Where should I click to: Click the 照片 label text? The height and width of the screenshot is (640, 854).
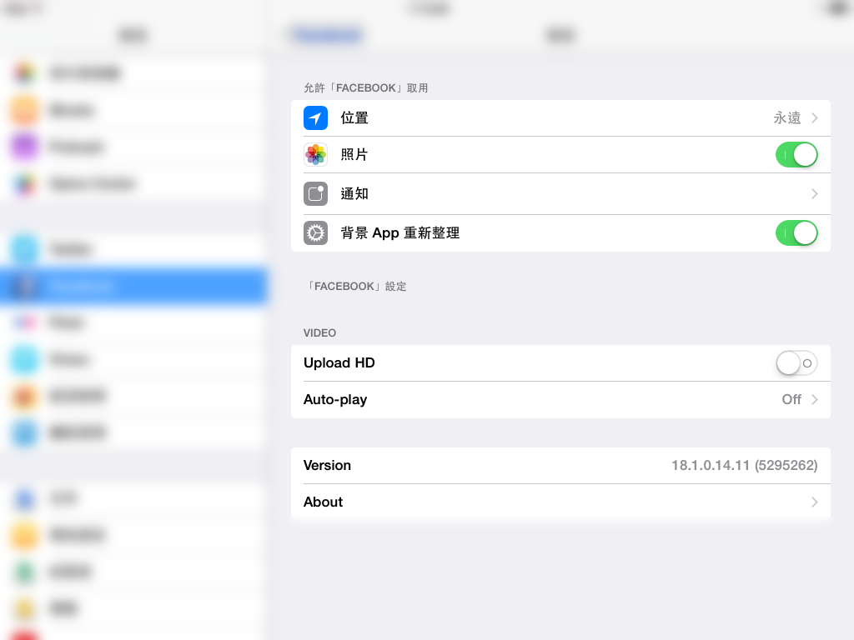[354, 154]
